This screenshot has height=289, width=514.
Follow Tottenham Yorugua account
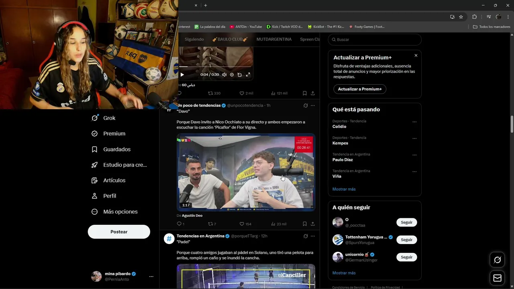point(406,240)
